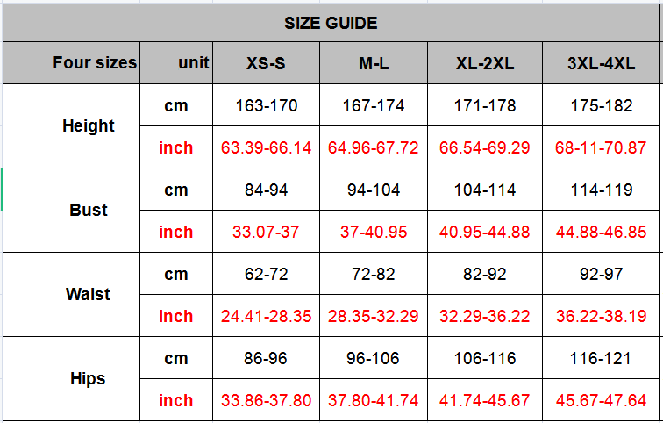Select the M-L column header

(374, 63)
